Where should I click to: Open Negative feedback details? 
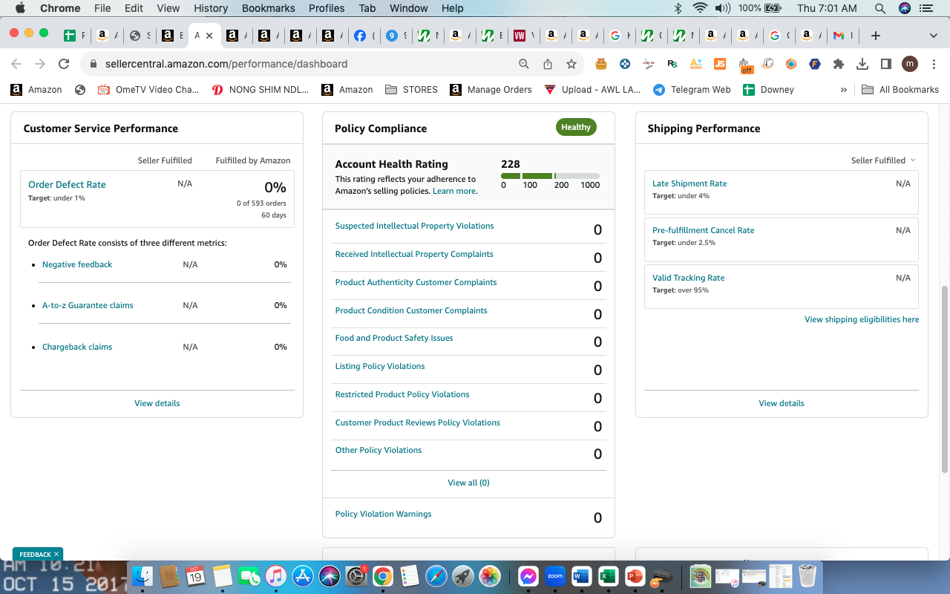(77, 264)
